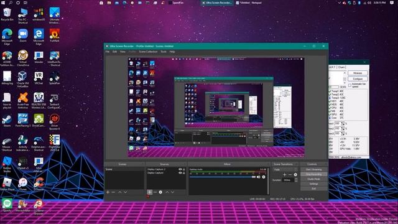Remove the selected scene with the minus icon
The width and height of the screenshot is (398, 224).
coord(113,192)
